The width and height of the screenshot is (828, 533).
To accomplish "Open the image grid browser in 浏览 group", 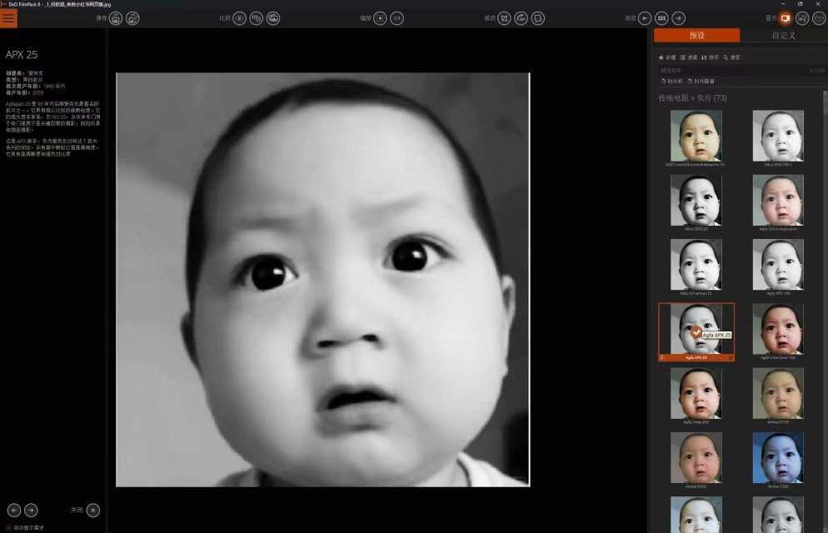I will (x=661, y=18).
